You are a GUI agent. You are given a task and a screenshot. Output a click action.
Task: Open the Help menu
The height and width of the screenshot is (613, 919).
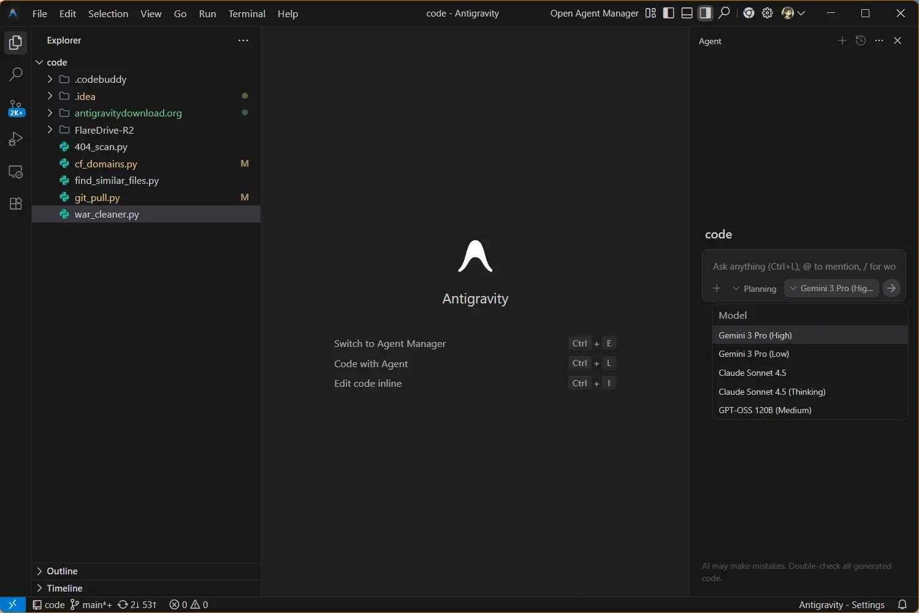tap(288, 13)
